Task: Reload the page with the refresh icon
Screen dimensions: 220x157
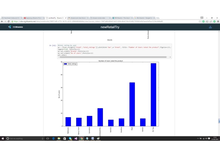Action: pyautogui.click(x=9, y=21)
